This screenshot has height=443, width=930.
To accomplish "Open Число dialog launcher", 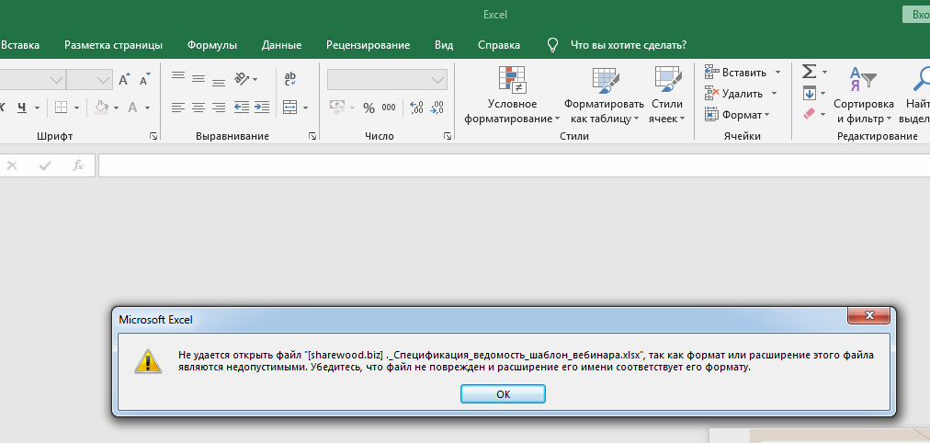I will pos(448,136).
